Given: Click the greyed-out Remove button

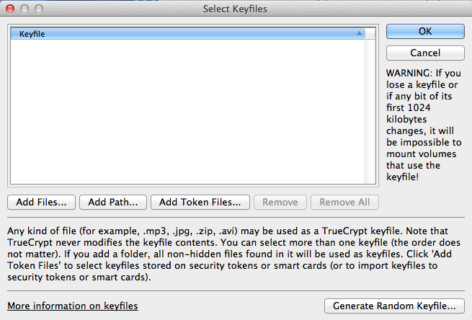Looking at the screenshot, I should (x=280, y=202).
